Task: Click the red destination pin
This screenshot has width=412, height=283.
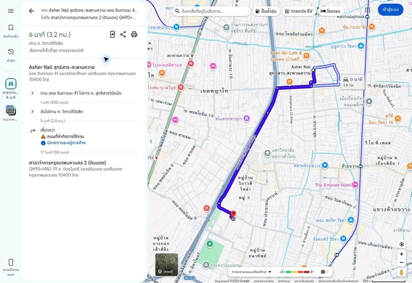Action: coord(233,214)
